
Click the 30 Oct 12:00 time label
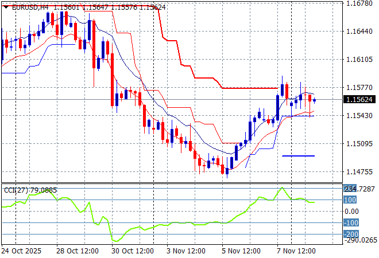click(x=133, y=251)
